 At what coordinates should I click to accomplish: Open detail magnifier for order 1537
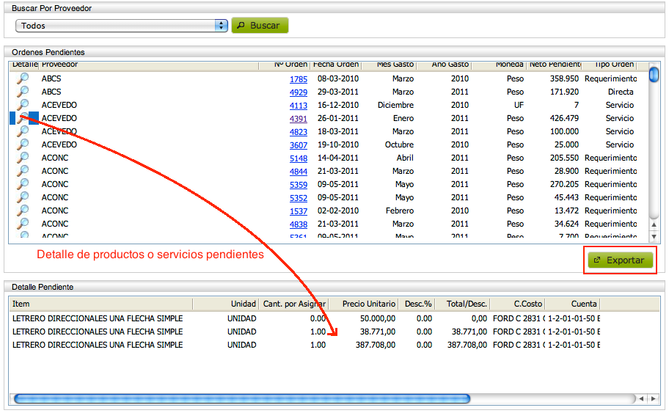pos(23,211)
